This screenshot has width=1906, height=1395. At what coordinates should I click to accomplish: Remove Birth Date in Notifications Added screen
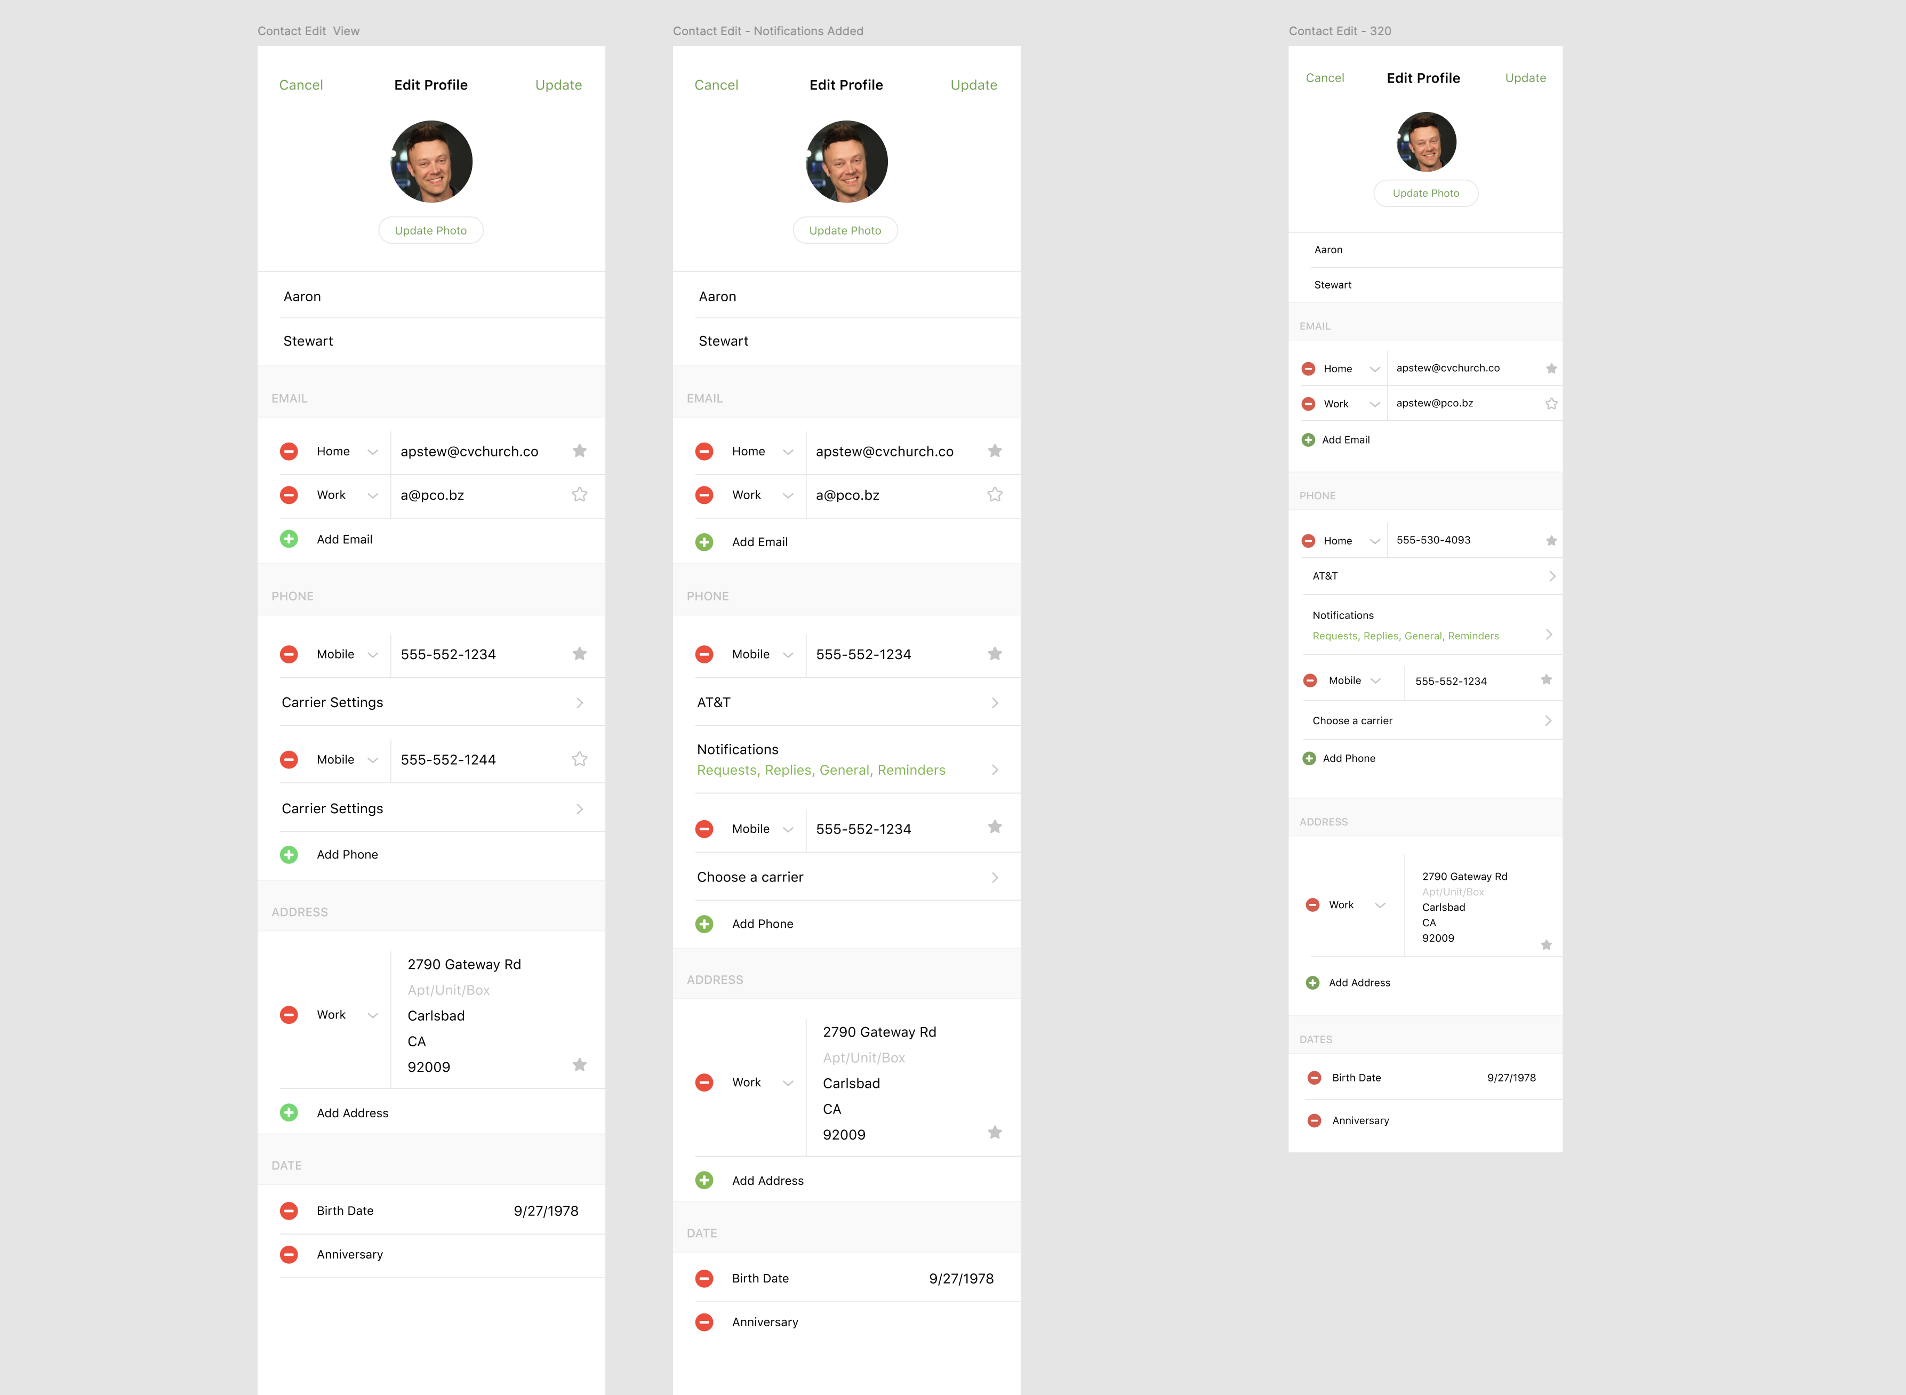(x=704, y=1278)
